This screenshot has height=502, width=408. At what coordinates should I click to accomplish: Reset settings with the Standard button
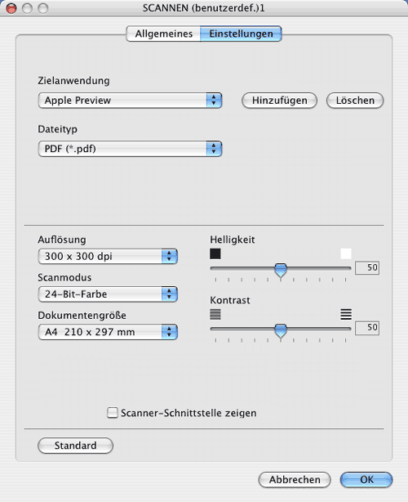click(75, 446)
